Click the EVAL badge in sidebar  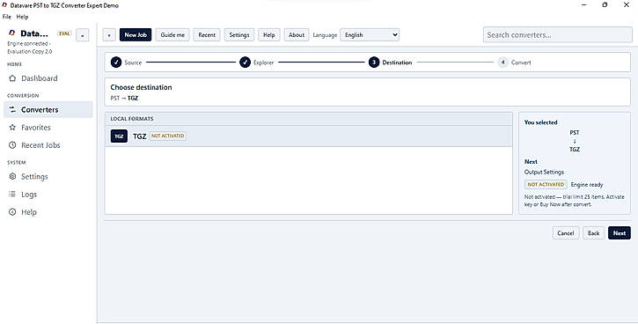click(64, 33)
